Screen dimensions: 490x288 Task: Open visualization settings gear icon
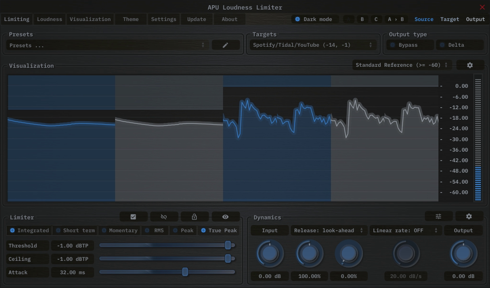click(x=469, y=65)
